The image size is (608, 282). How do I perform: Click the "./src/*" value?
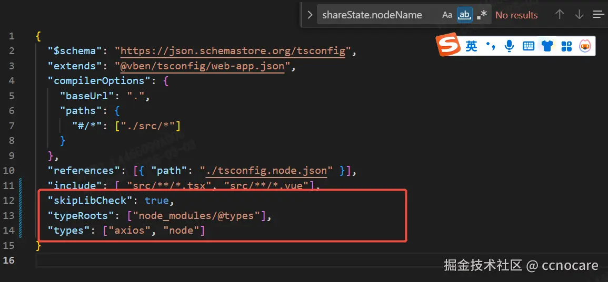(148, 126)
